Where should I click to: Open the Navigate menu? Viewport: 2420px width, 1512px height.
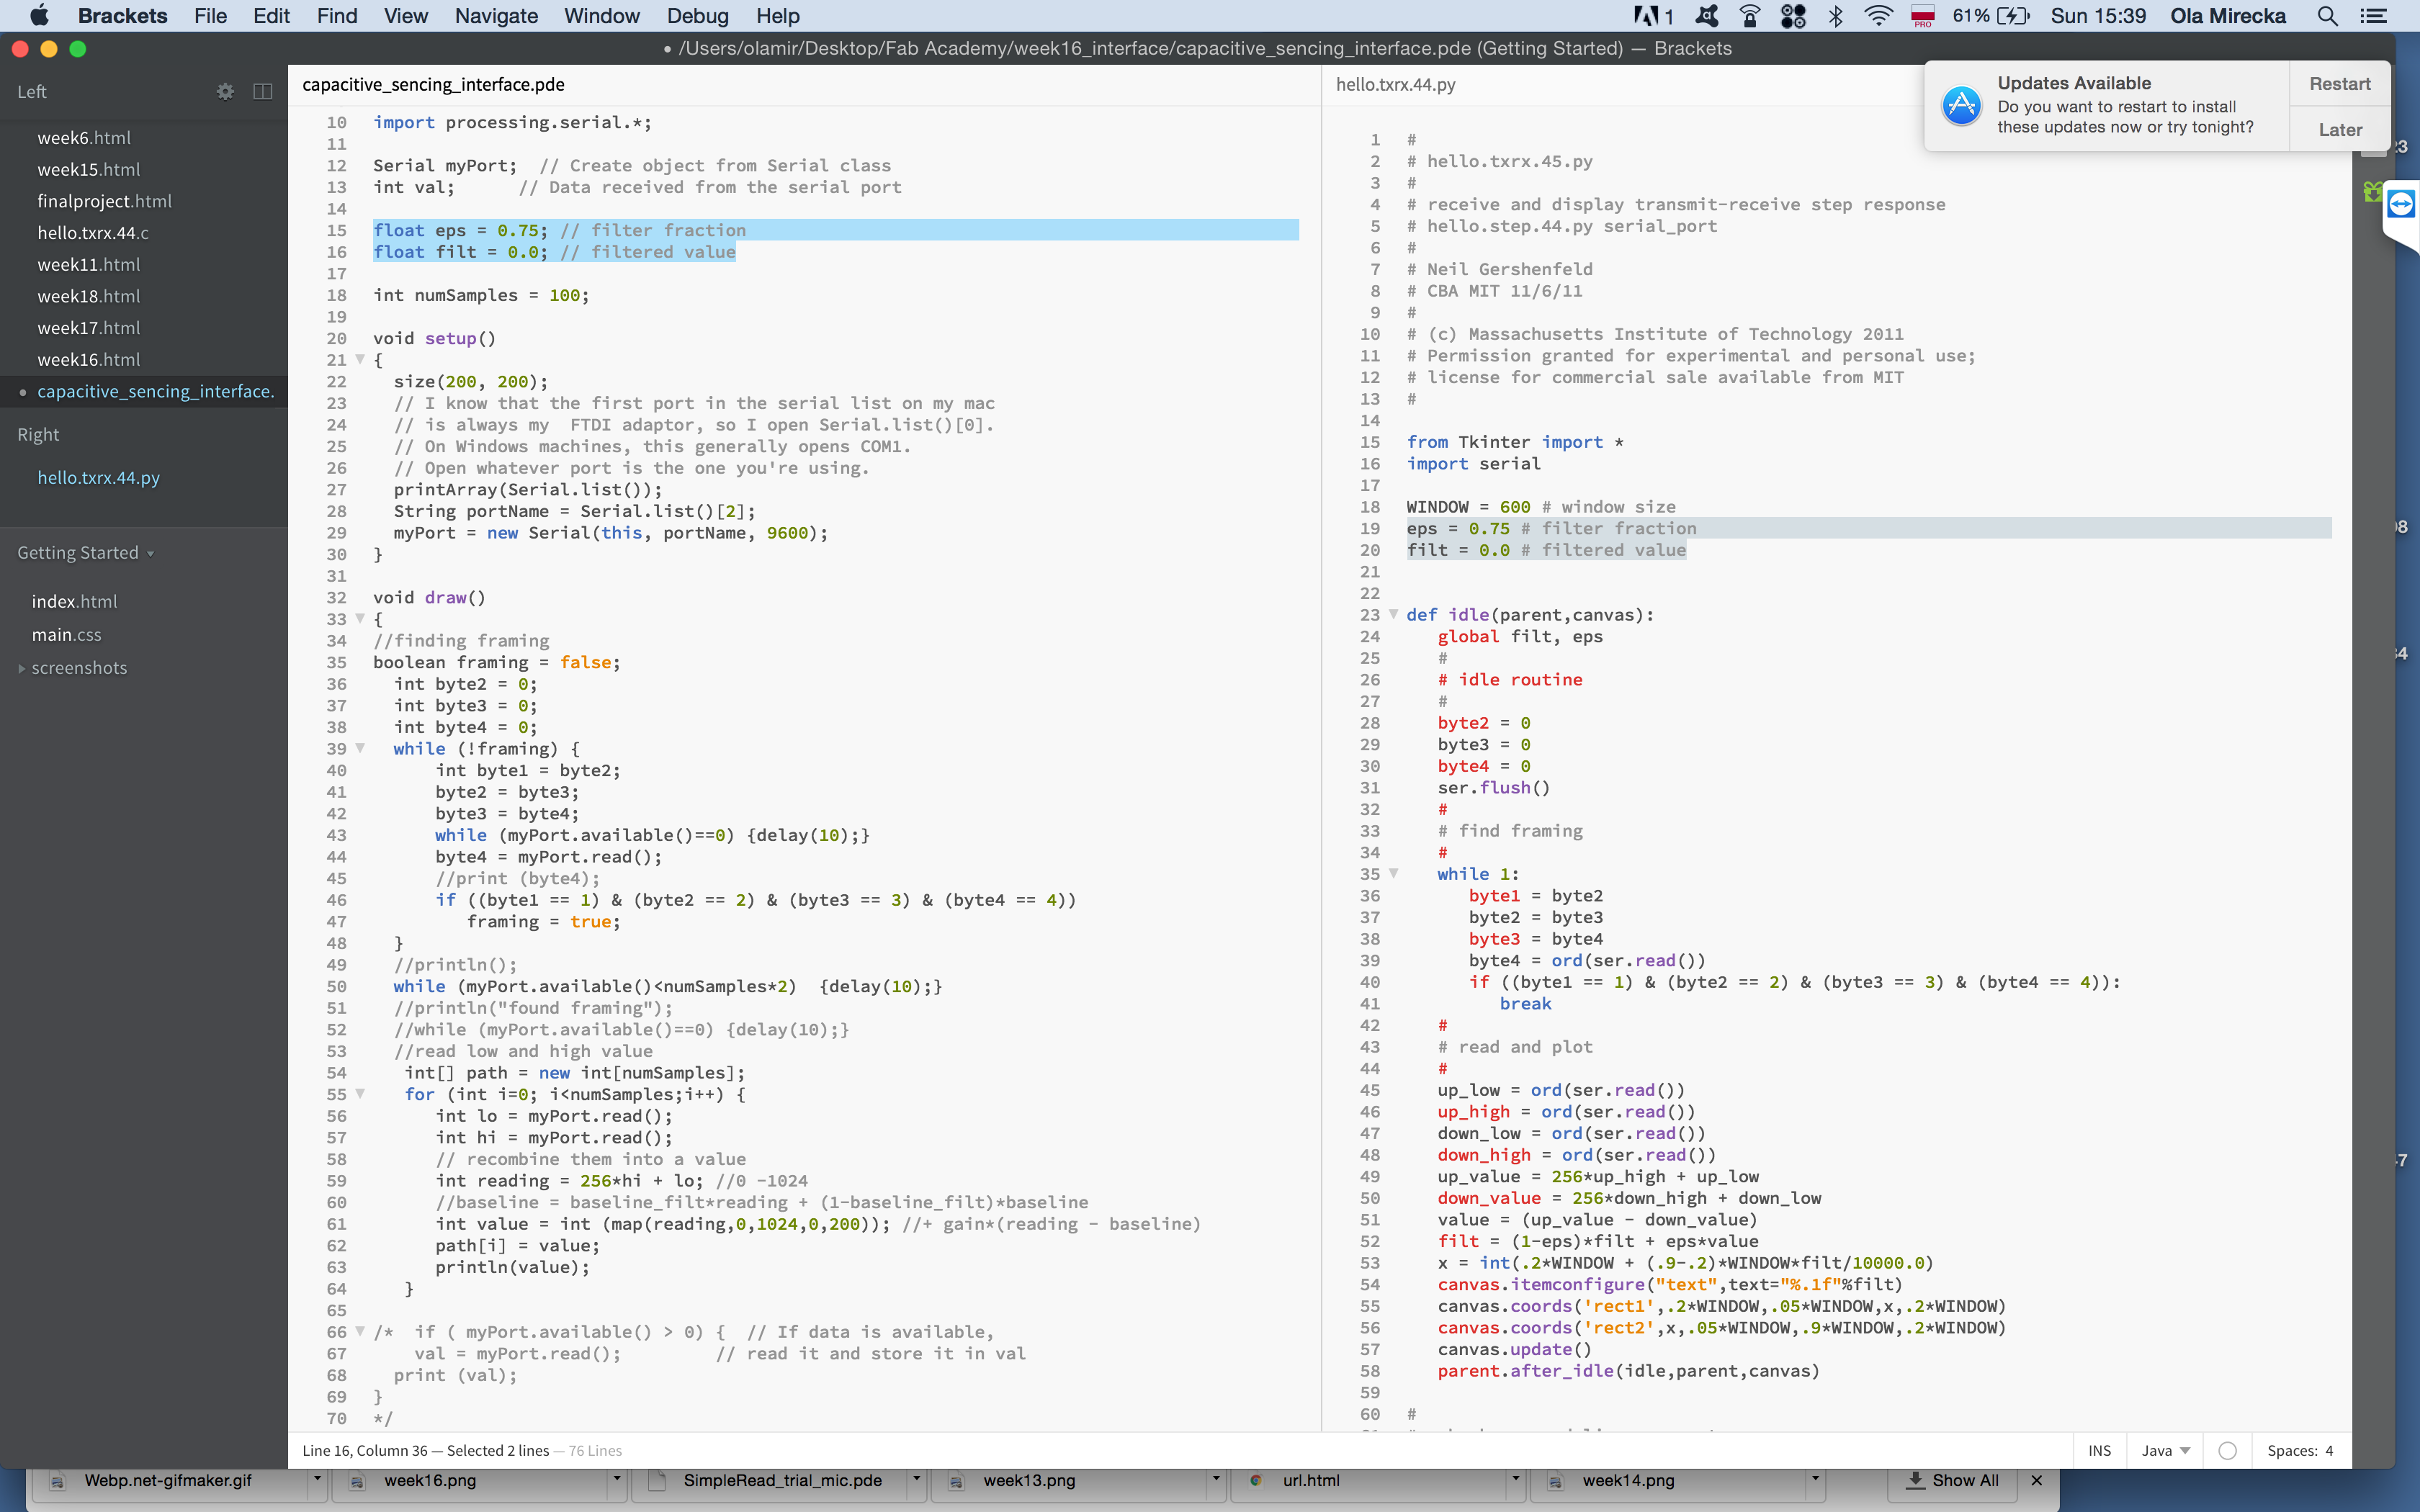click(496, 16)
